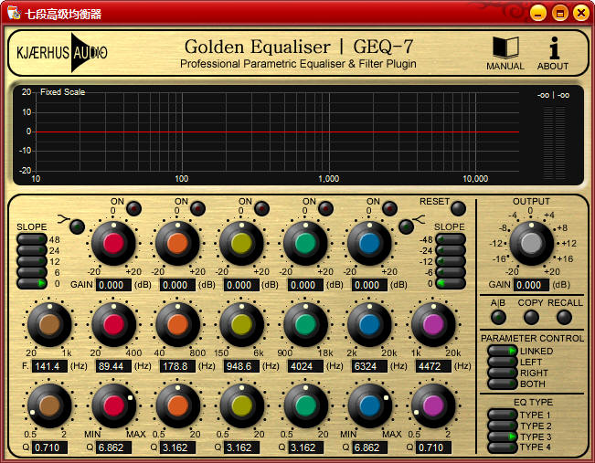Click the magenta frequency knob
This screenshot has height=463, width=595.
(433, 324)
